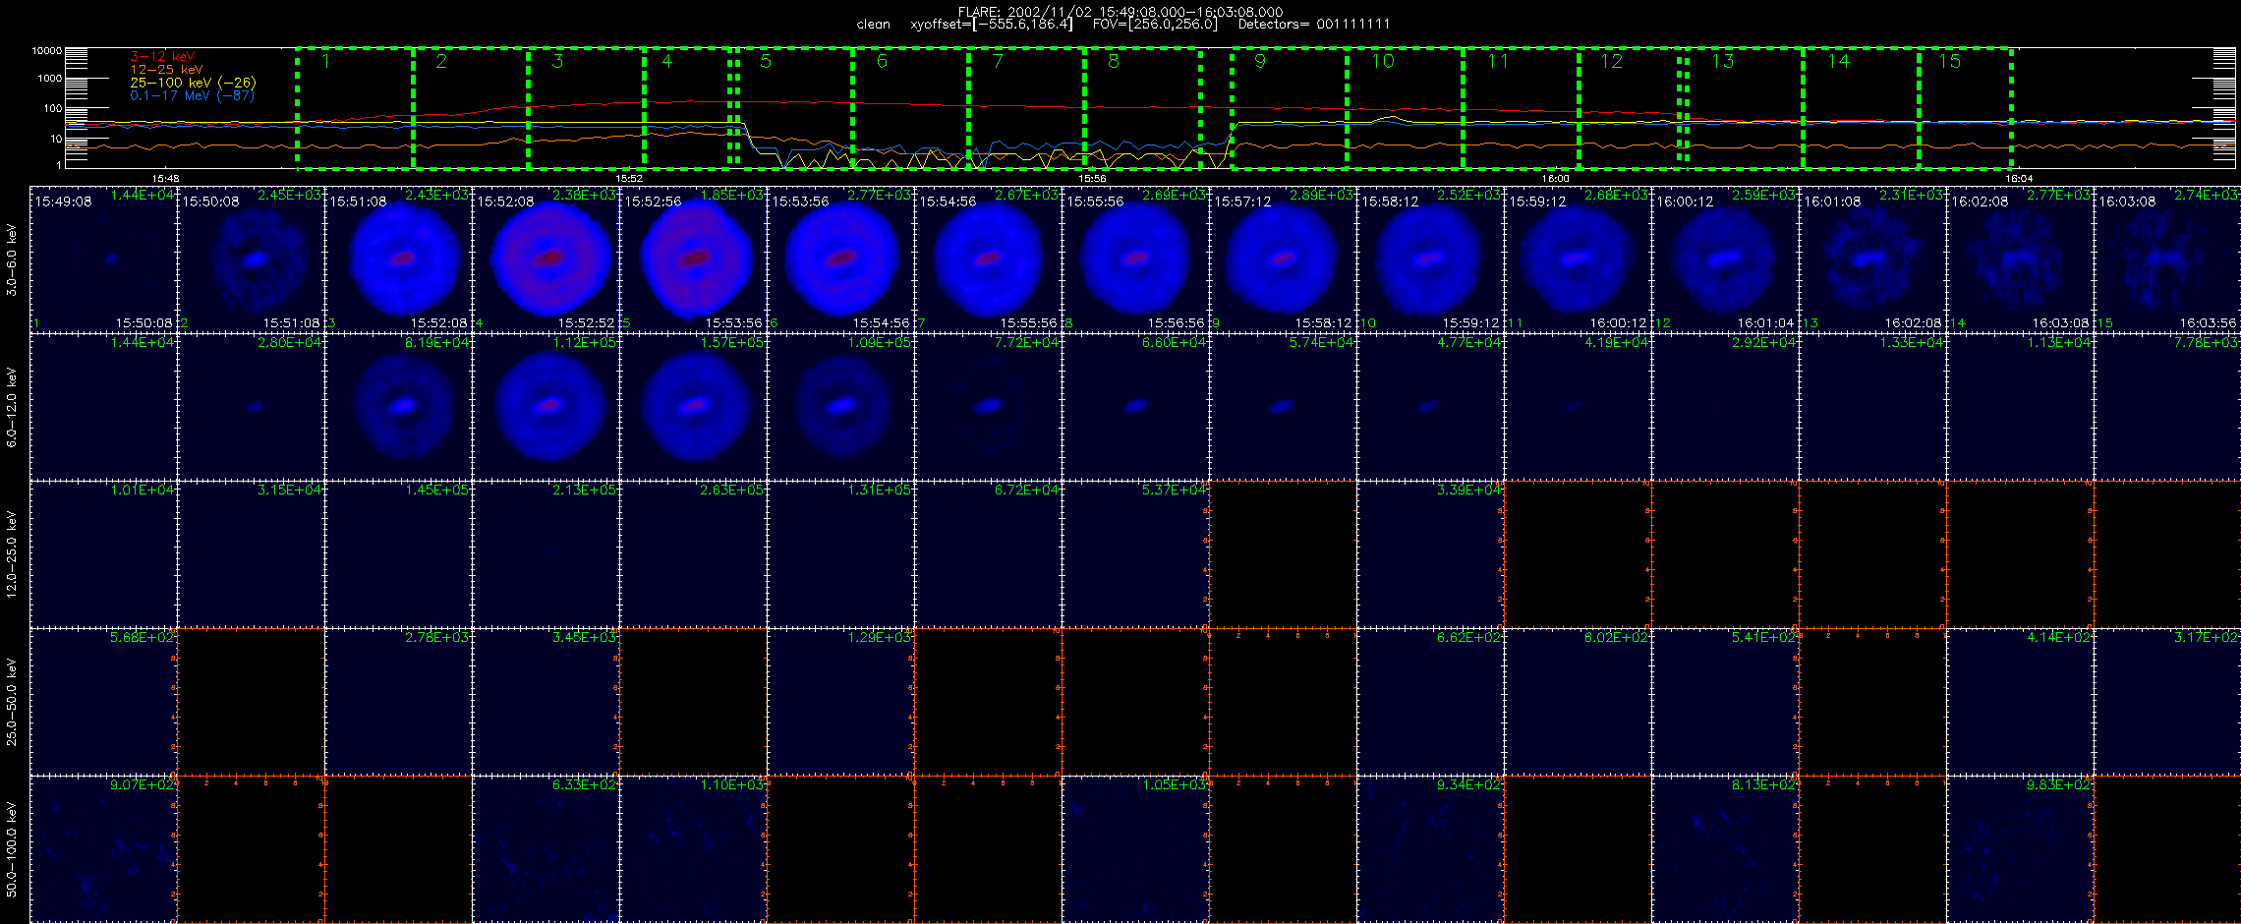Click the 16:00 tick label on time axis
2241x924 pixels.
(1555, 179)
